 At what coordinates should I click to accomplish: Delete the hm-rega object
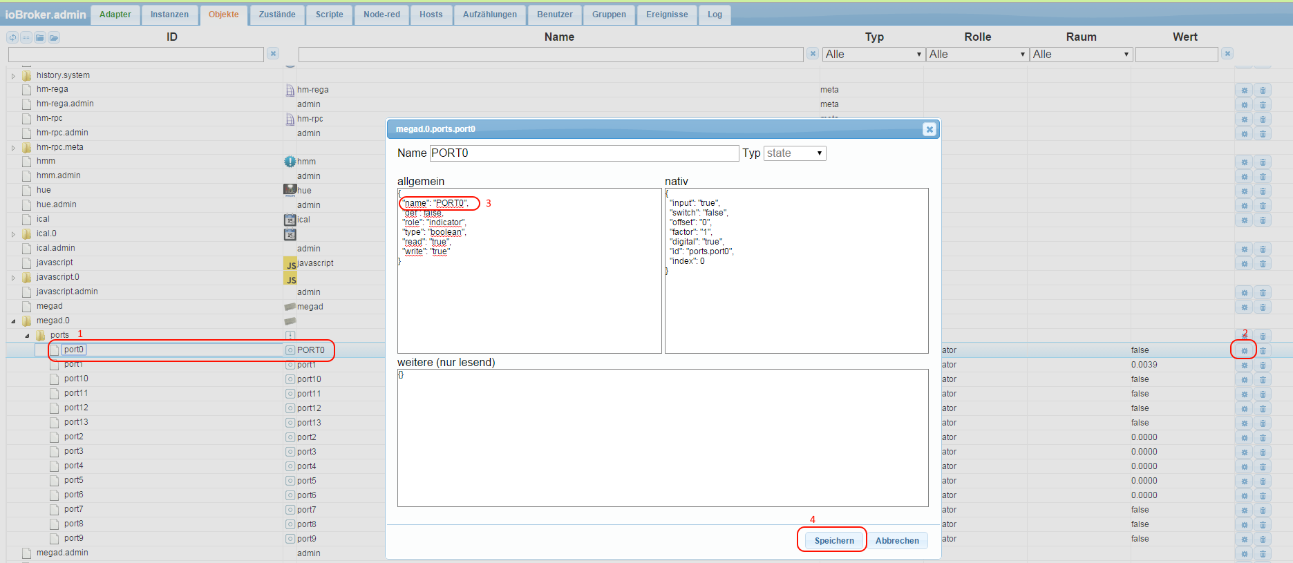1263,90
